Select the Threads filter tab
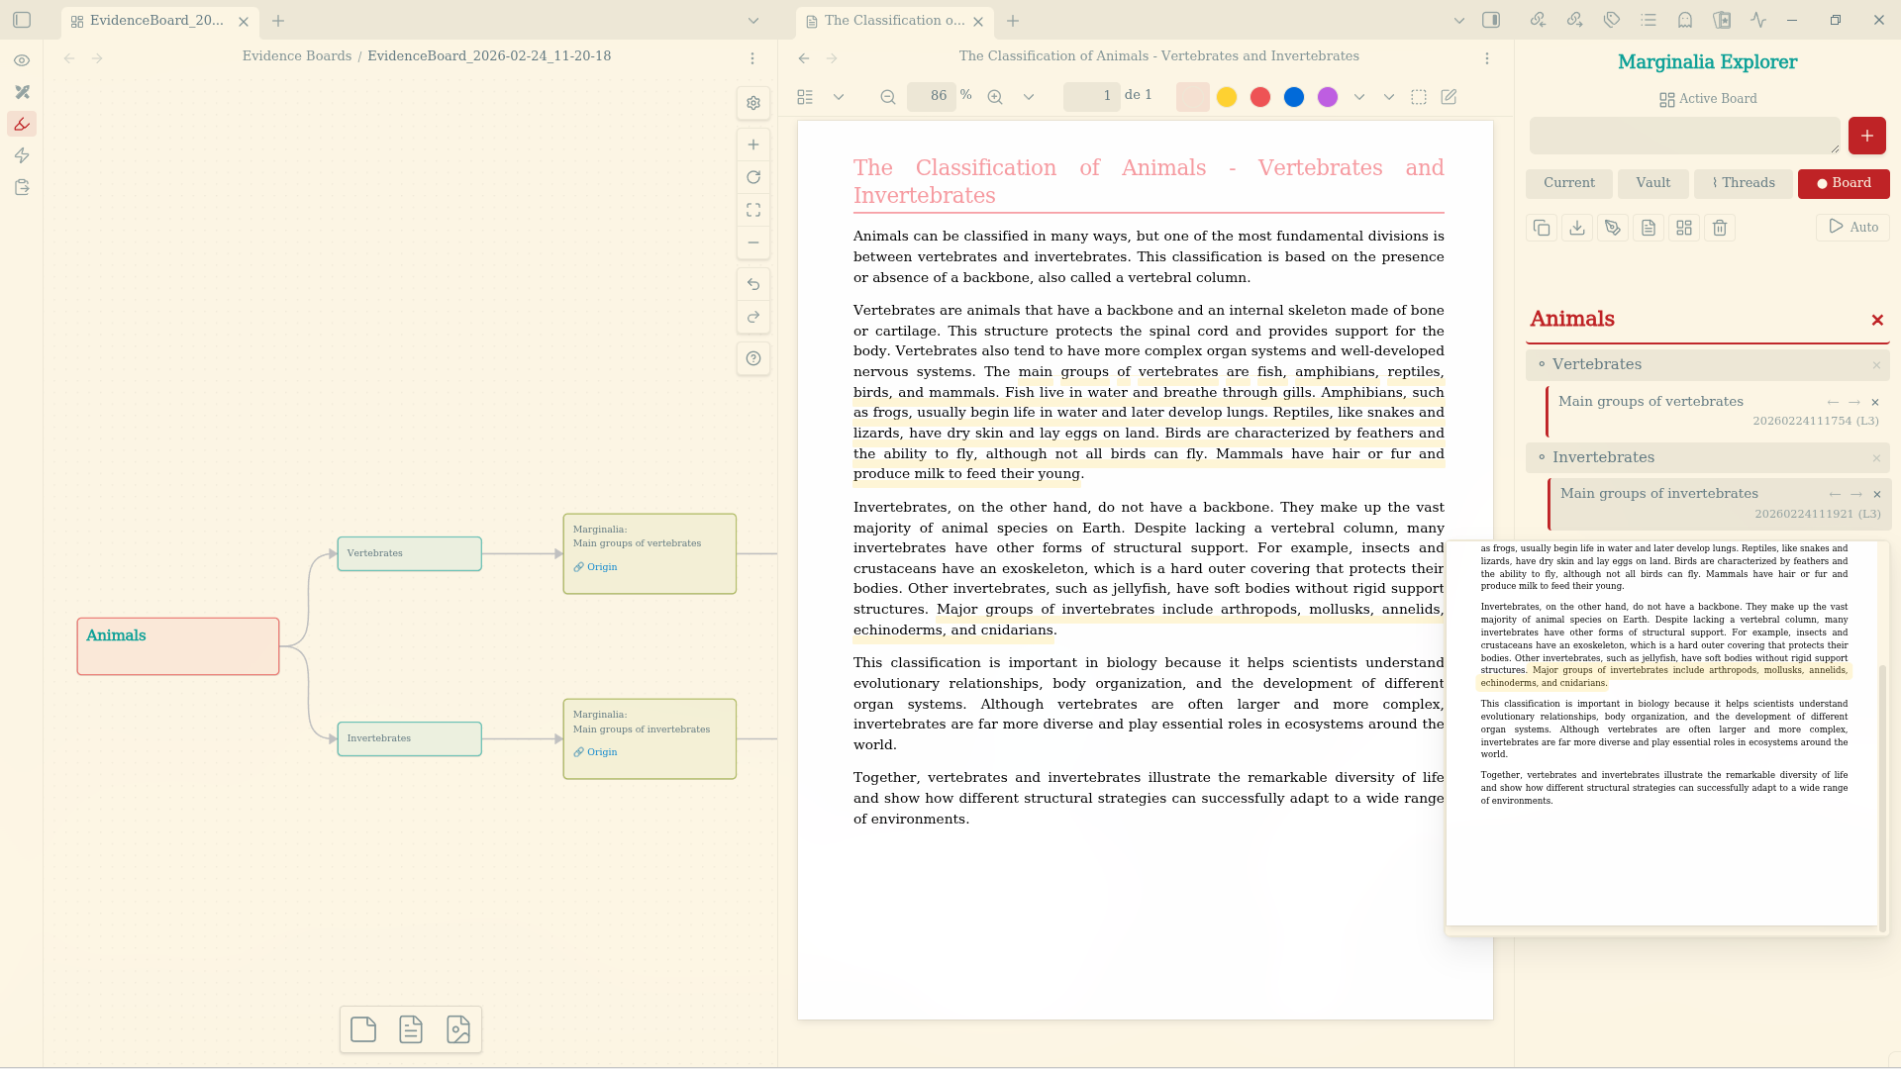 1744,183
